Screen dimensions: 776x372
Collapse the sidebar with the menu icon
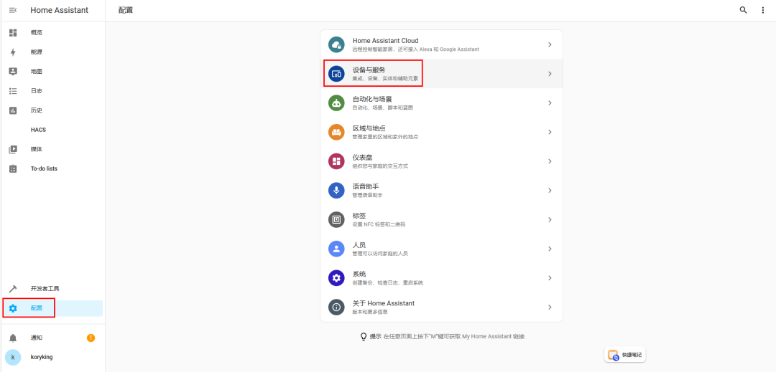click(x=13, y=10)
